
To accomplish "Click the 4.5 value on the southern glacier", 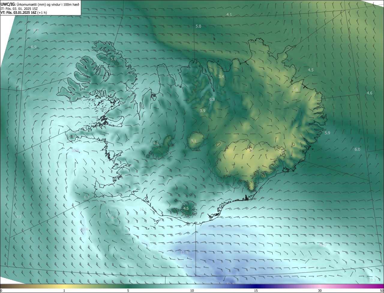I will click(x=186, y=208).
